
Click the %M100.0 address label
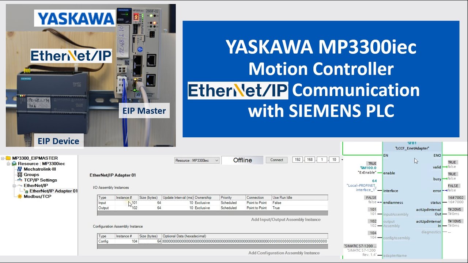[368, 168]
